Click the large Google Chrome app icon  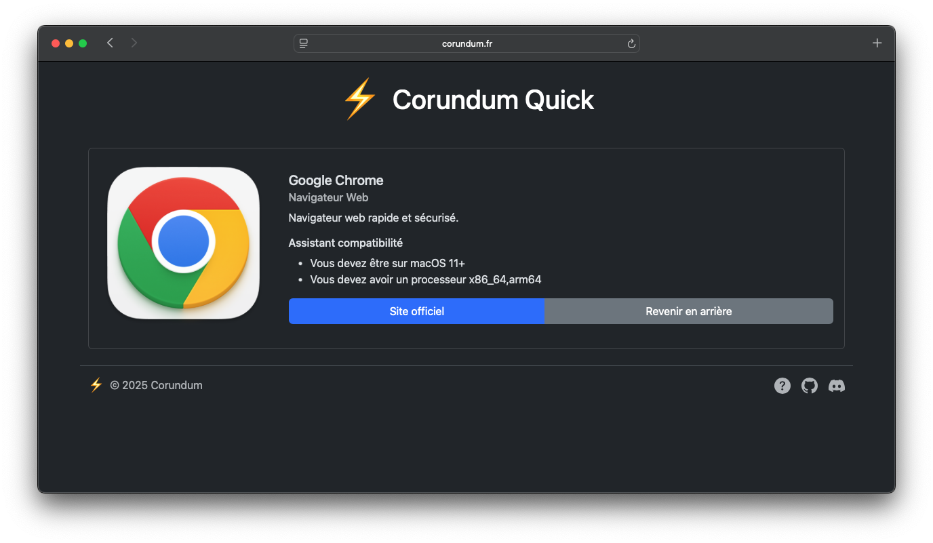[184, 243]
